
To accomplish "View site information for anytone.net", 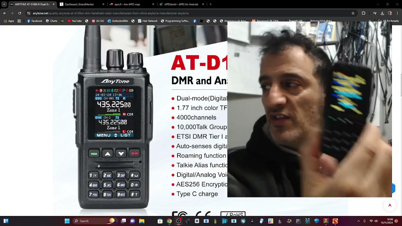I will click(29, 13).
